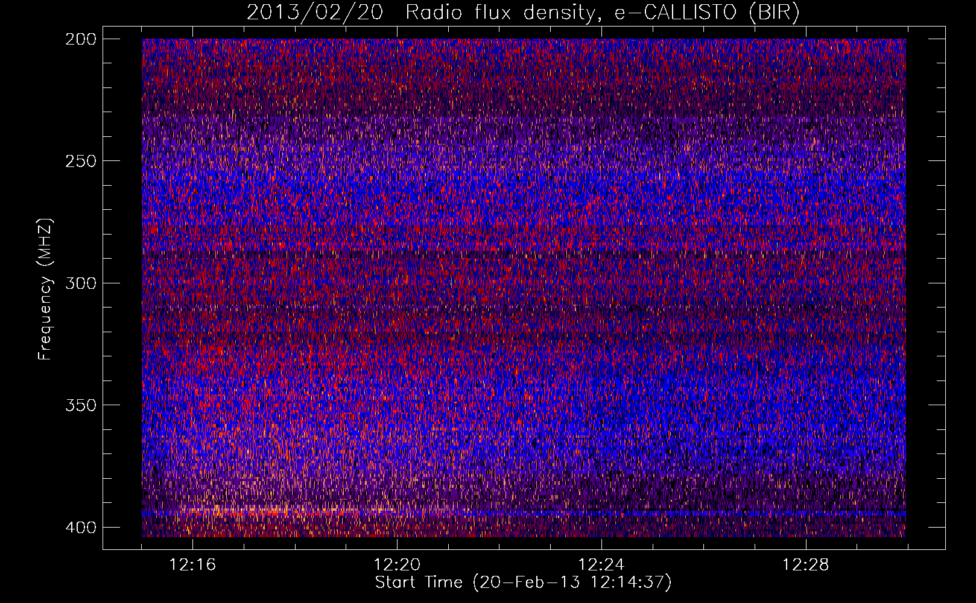The height and width of the screenshot is (603, 976).
Task: Click the 200 frequency tick label
Action: [x=80, y=39]
